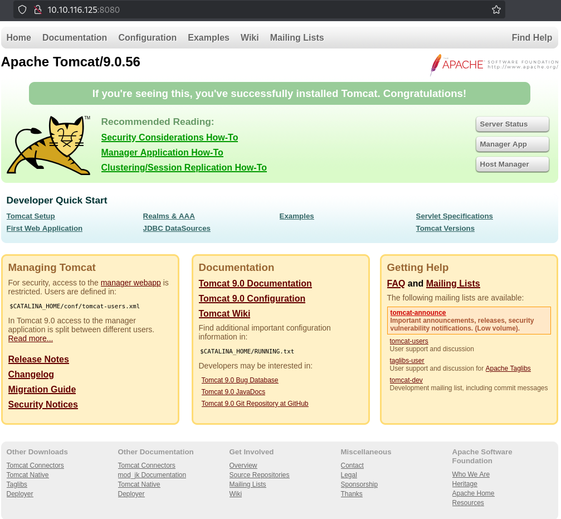Click the insecure connection padlock icon
561x519 pixels.
click(37, 9)
